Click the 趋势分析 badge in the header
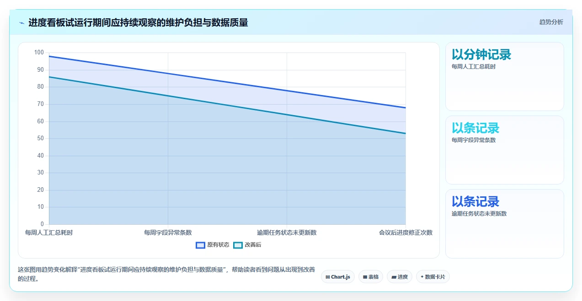The width and height of the screenshot is (582, 301). coord(551,22)
